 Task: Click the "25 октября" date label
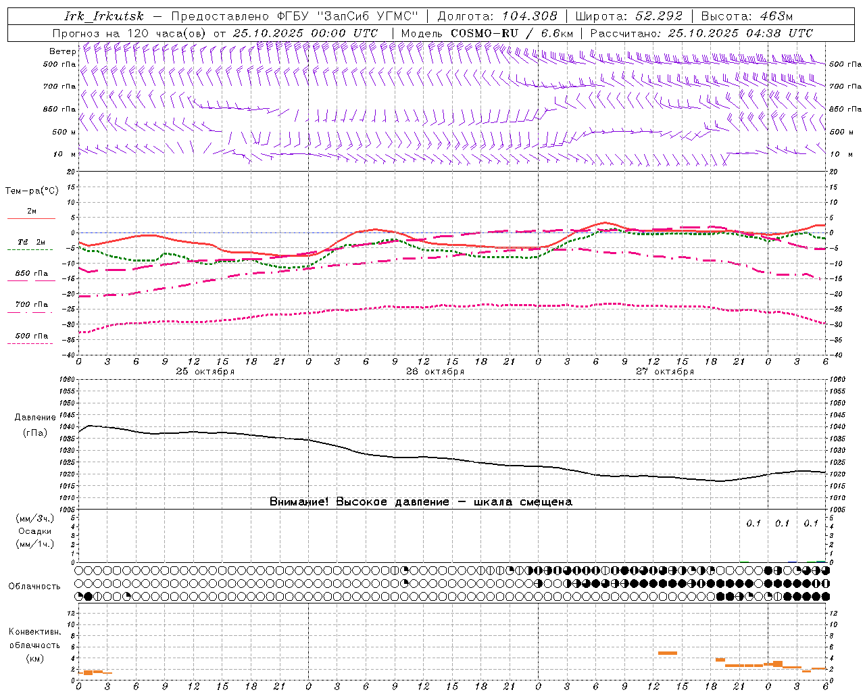pos(205,372)
